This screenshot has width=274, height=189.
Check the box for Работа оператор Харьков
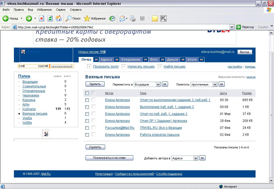[x=87, y=135]
